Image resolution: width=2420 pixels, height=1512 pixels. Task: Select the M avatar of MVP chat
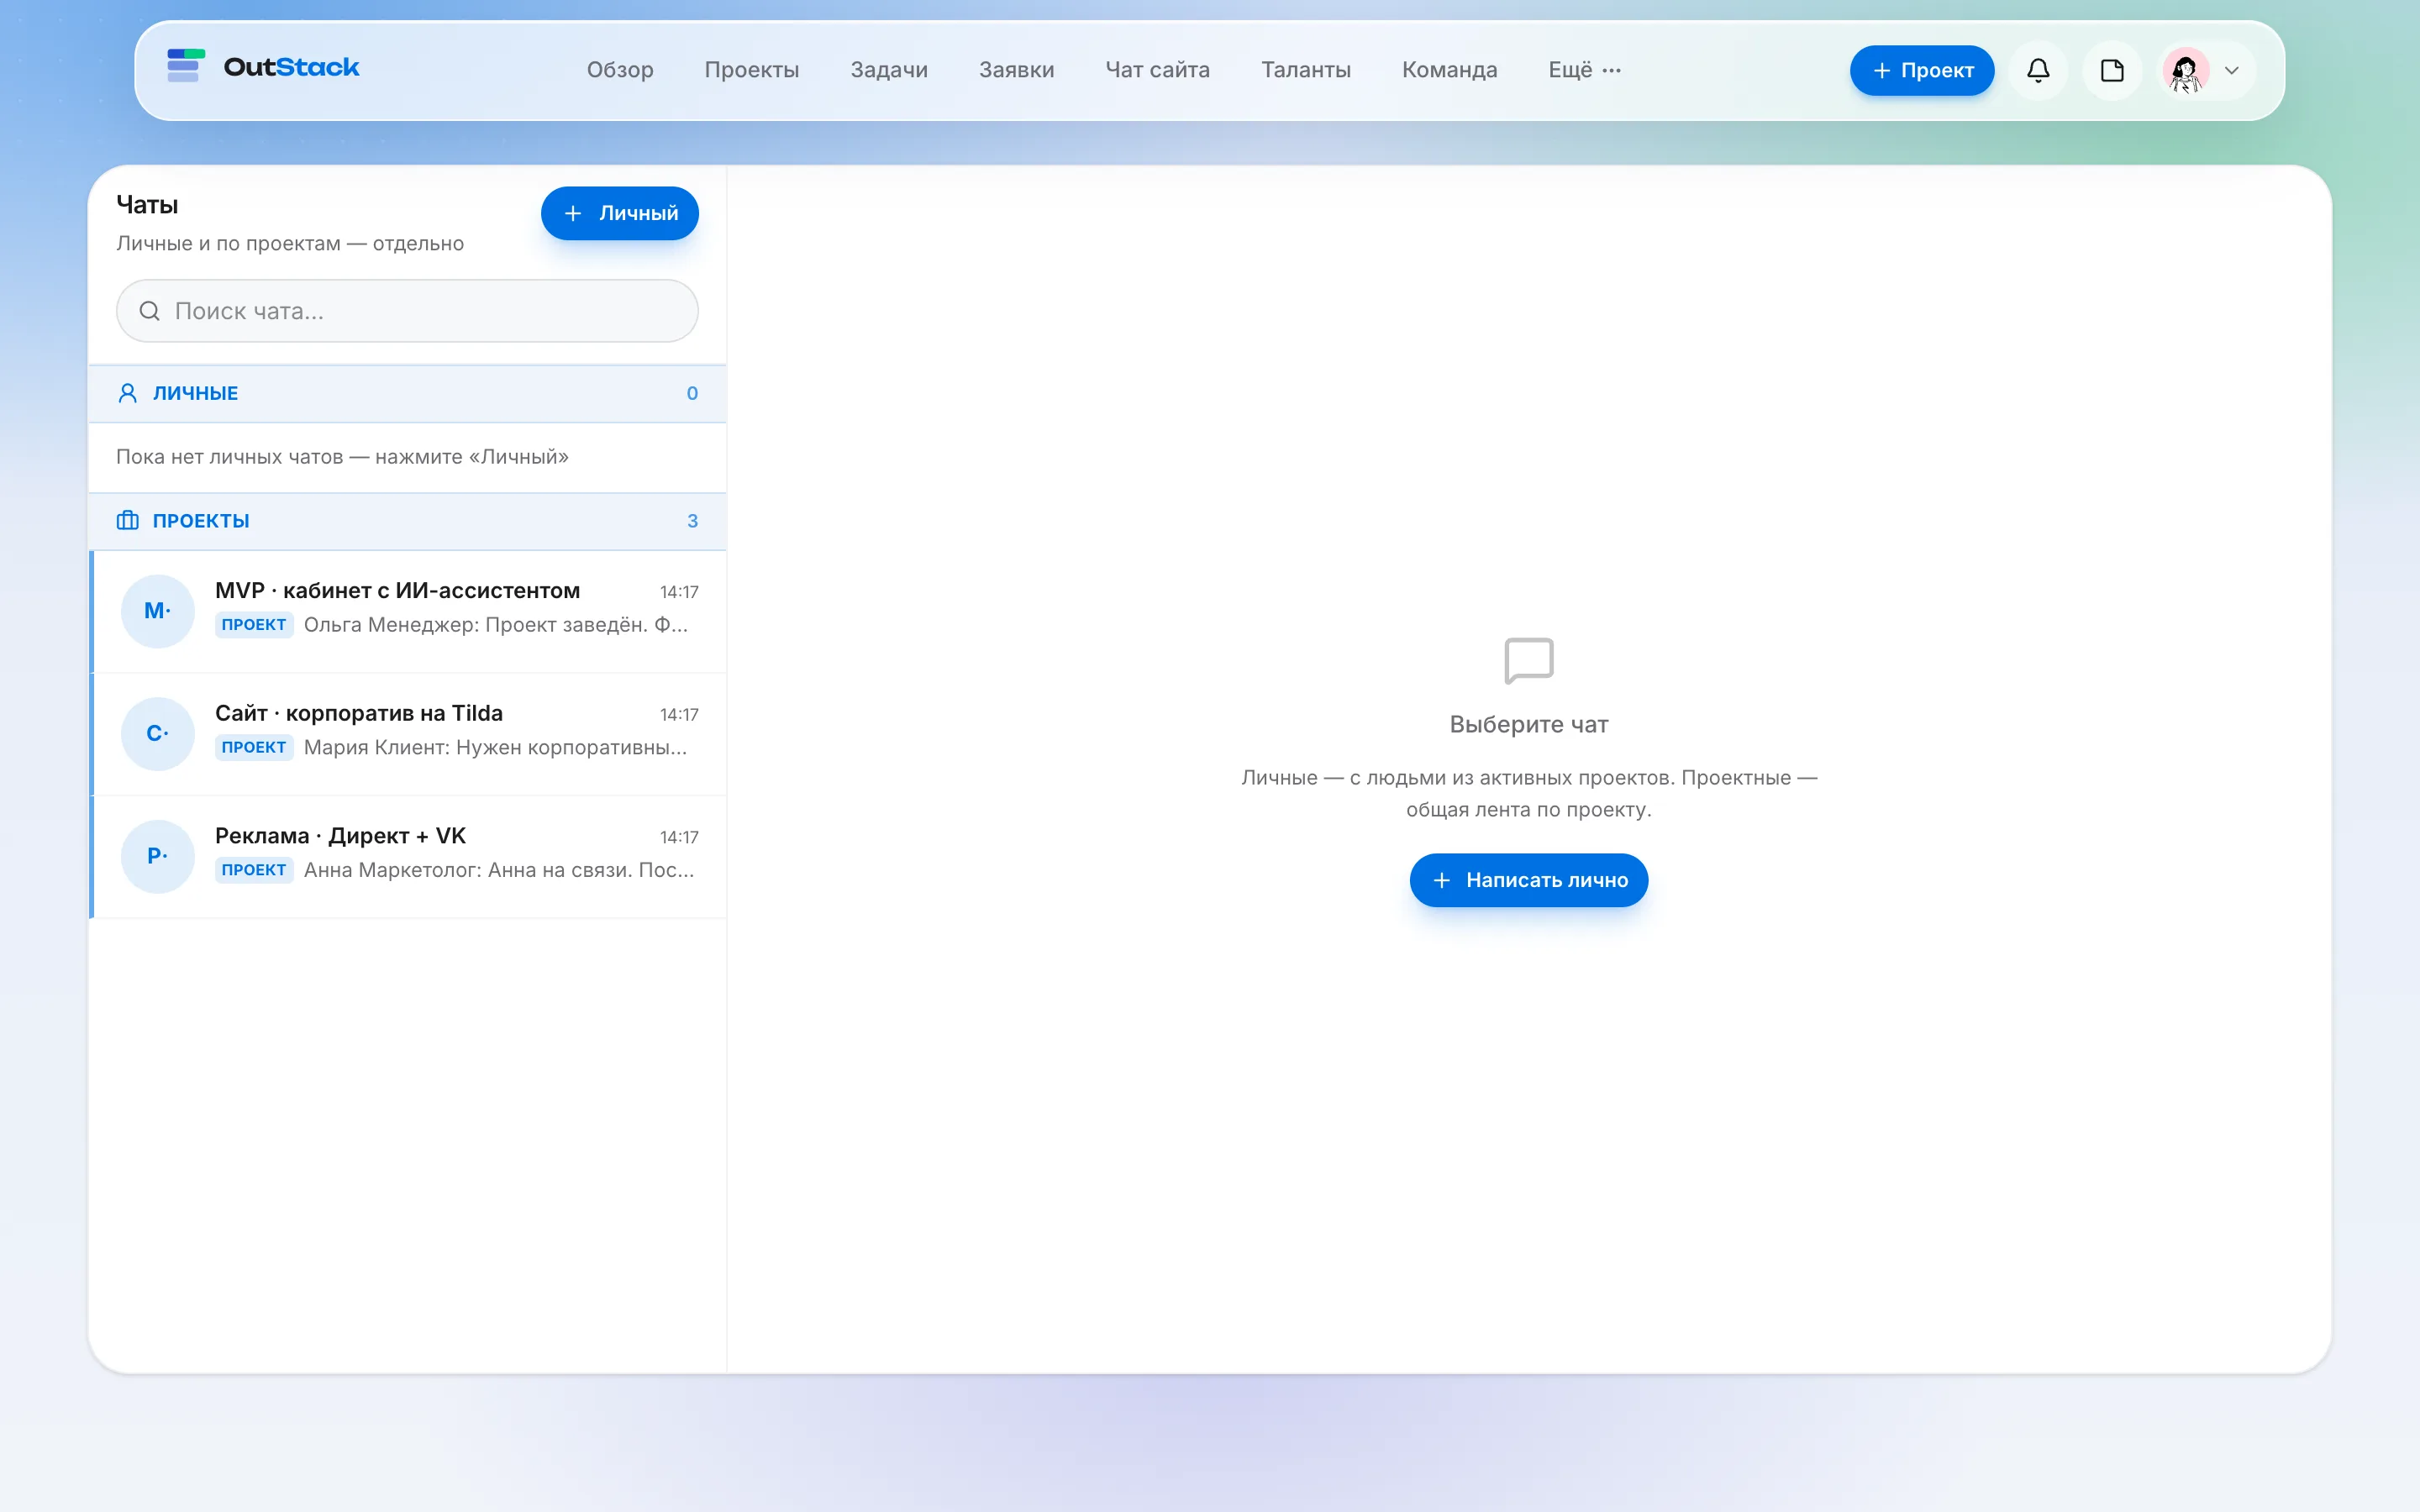[157, 611]
